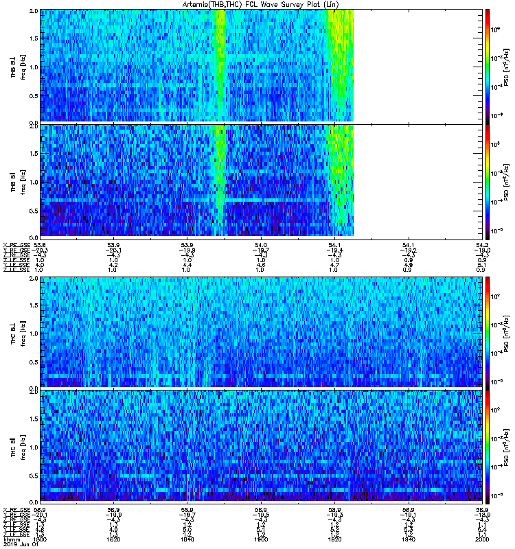Click the 1.0 frequency tick of THB B∥ panel
515x549 pixels.
click(34, 182)
